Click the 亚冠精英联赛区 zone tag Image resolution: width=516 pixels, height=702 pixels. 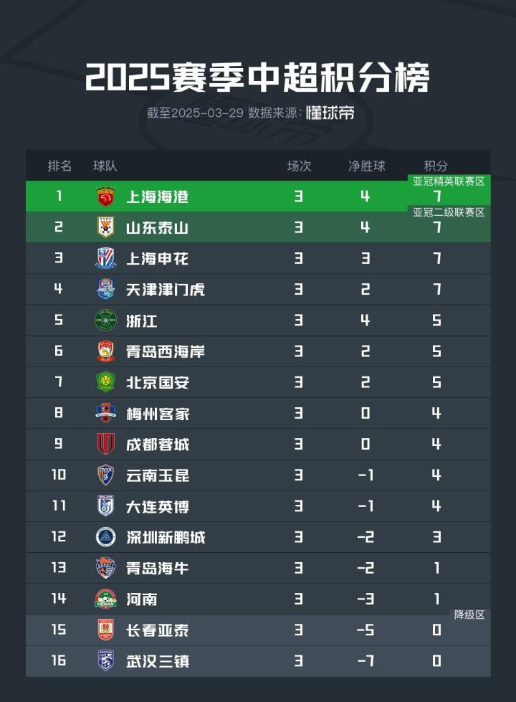click(449, 181)
